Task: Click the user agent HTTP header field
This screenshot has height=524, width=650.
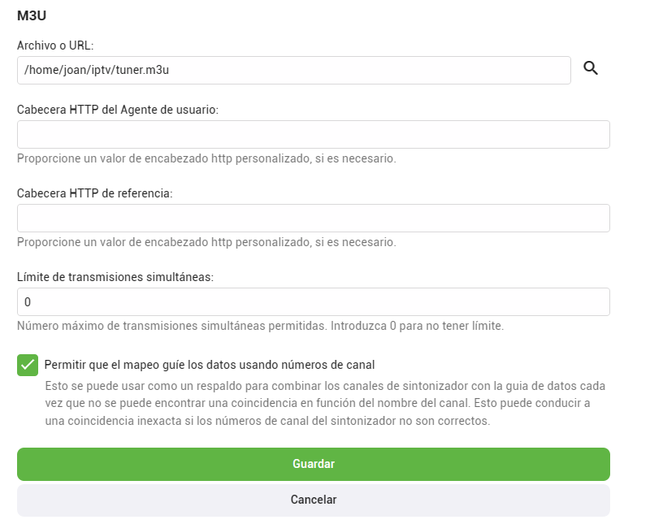Action: [x=313, y=135]
